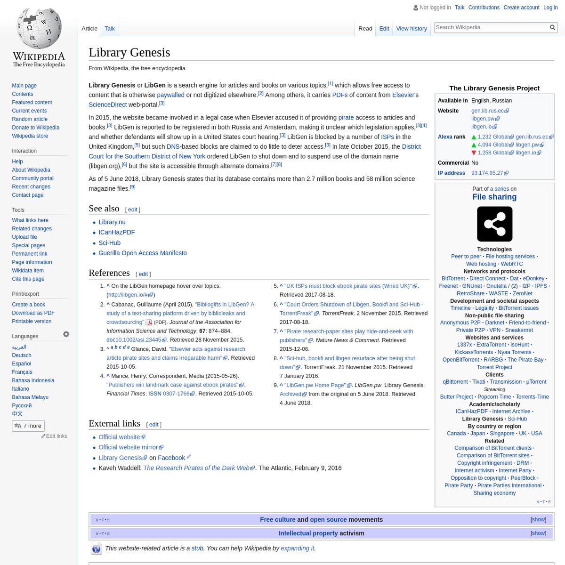This screenshot has width=565, height=565.
Task: Show the Free culture navbox
Action: pos(538,520)
